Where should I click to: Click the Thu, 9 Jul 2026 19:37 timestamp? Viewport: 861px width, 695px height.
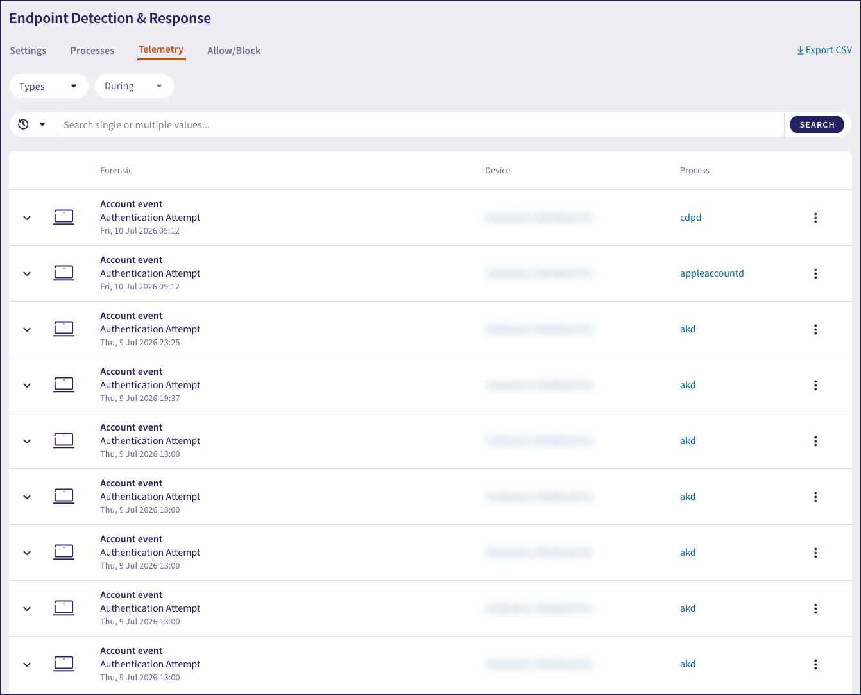tap(140, 399)
